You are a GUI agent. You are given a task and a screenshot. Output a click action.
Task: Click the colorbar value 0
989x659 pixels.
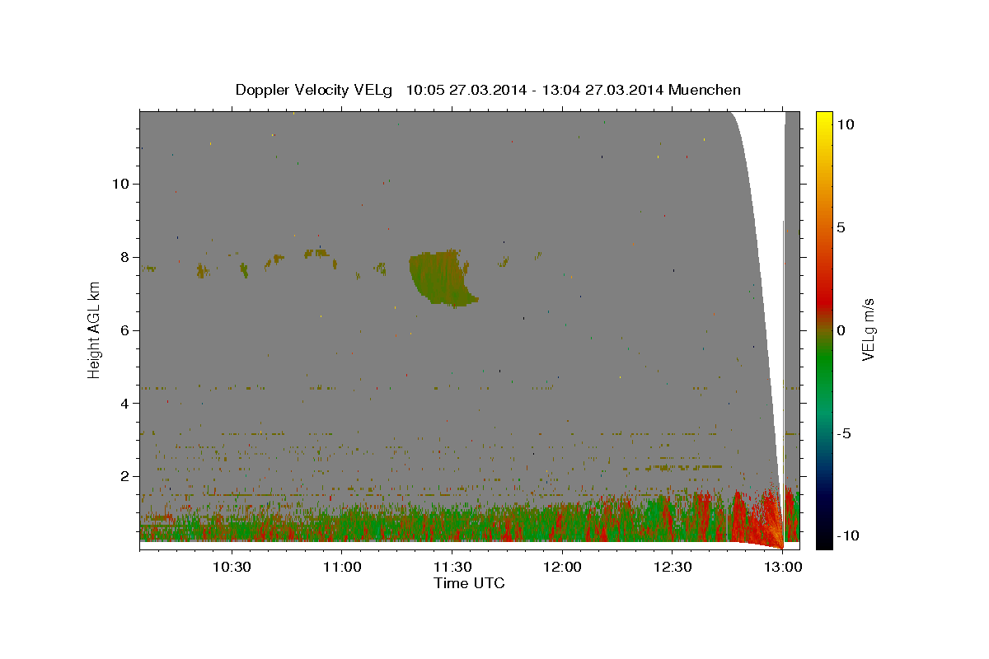841,330
